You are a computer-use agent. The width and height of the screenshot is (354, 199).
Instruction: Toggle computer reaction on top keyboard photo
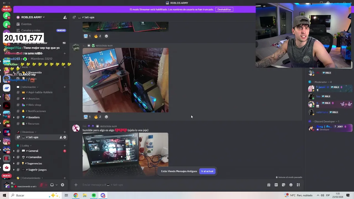(87, 36)
